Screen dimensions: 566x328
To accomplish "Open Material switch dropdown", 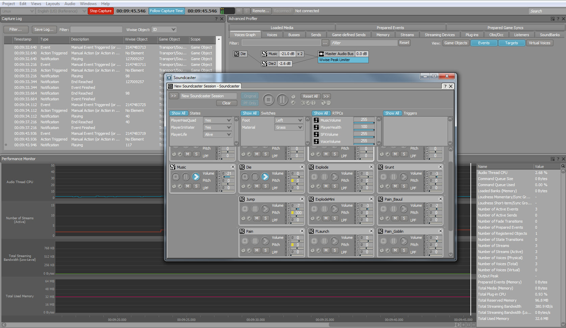I will pyautogui.click(x=289, y=127).
